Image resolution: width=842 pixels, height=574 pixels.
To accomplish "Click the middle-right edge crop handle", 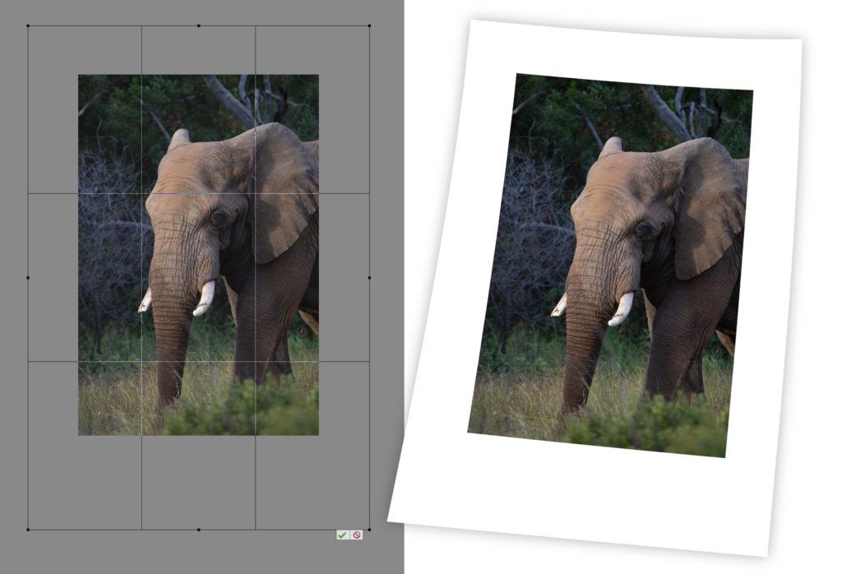I will 369,278.
